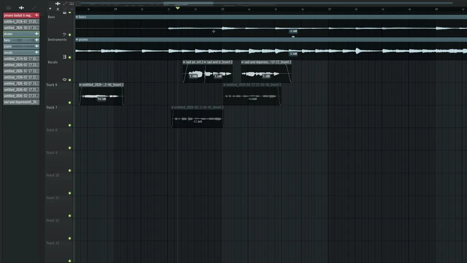Mute the Bass track using its green LED

(x=70, y=35)
